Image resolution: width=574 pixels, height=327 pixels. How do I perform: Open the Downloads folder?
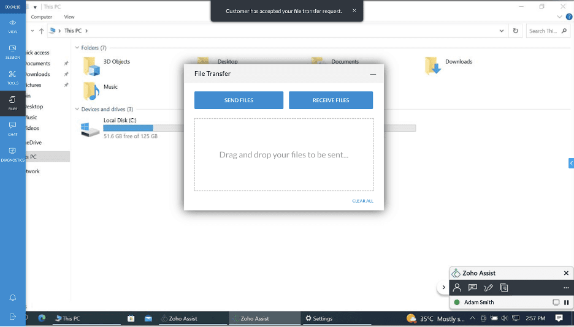(x=448, y=66)
